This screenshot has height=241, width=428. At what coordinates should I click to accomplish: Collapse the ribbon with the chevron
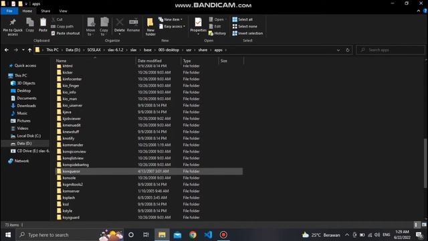coord(419,11)
